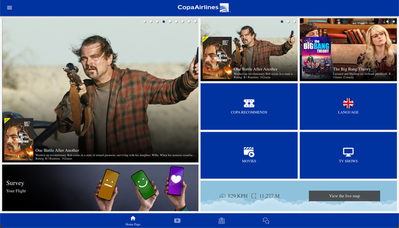The width and height of the screenshot is (399, 228).
Task: Select the first dot of the large banner carousel
Action: point(145,22)
